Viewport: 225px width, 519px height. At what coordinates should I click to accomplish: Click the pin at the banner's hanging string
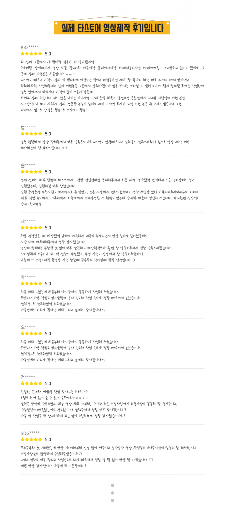coord(112,17)
